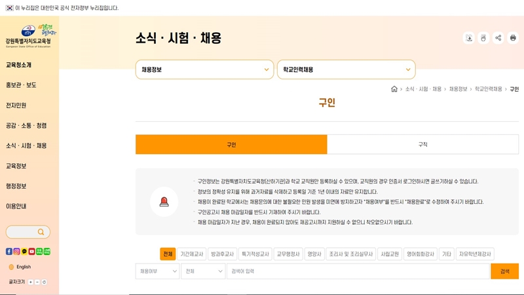Open the Facebook icon in sidebar
Screen dimensions: 524x295
click(x=9, y=252)
